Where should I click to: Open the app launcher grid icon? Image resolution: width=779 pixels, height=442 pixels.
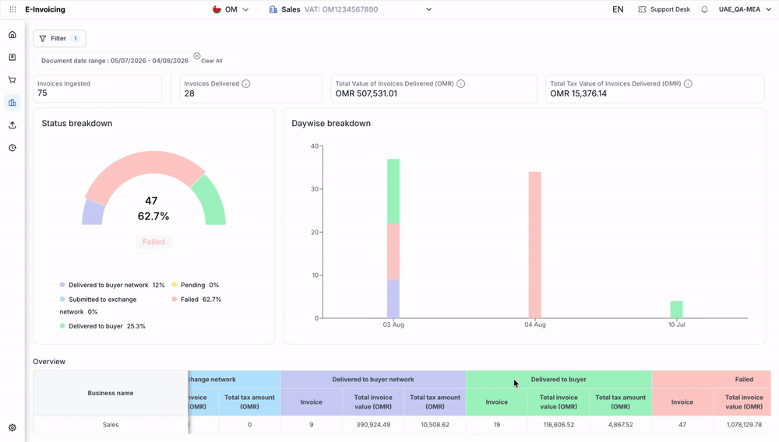(x=13, y=9)
